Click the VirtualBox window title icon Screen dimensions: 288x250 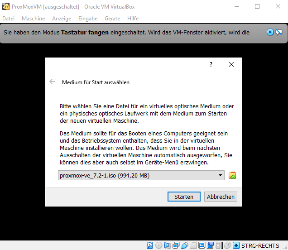(x=6, y=7)
